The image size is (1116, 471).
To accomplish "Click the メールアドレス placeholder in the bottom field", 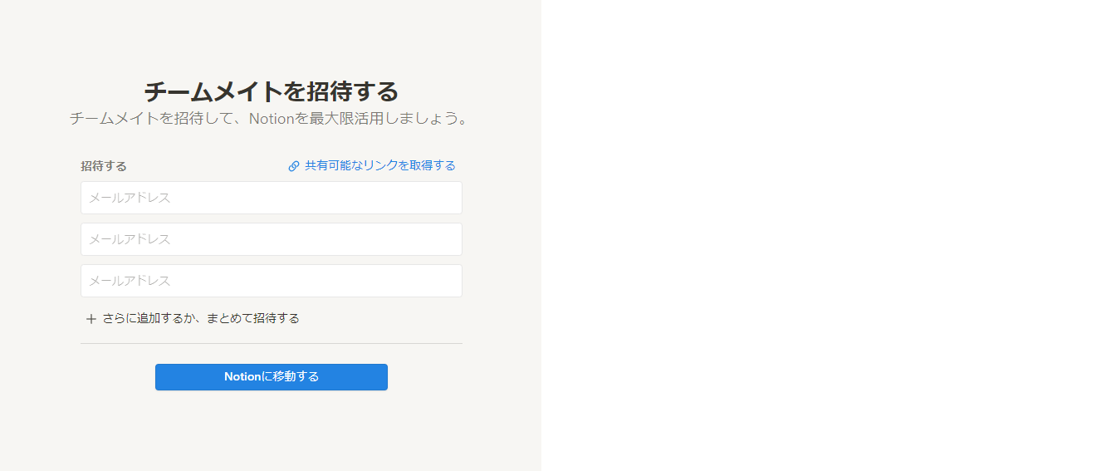I will point(130,281).
